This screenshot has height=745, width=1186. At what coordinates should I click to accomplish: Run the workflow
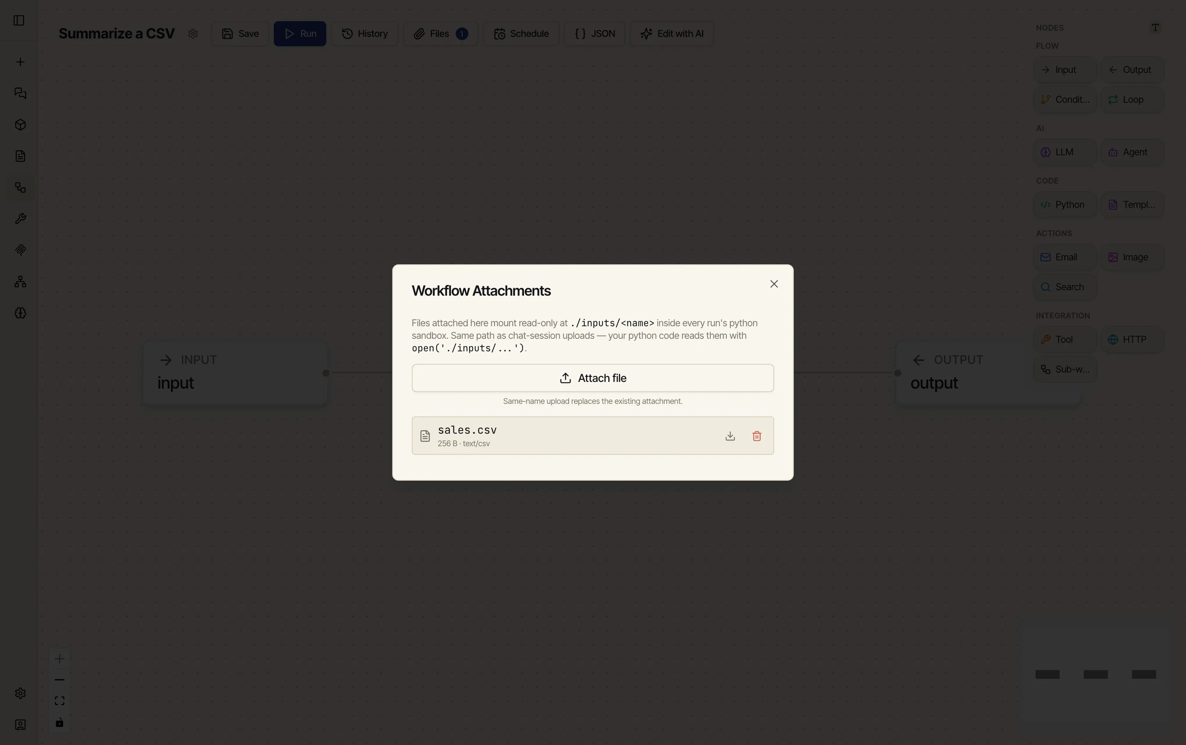tap(300, 33)
